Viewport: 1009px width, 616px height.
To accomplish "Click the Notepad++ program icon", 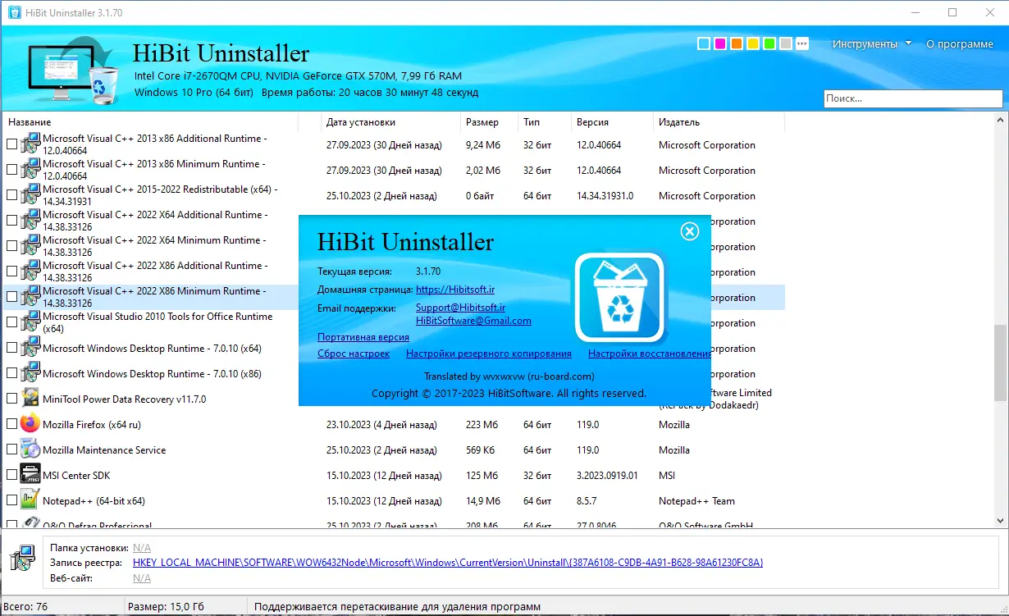I will pos(30,500).
